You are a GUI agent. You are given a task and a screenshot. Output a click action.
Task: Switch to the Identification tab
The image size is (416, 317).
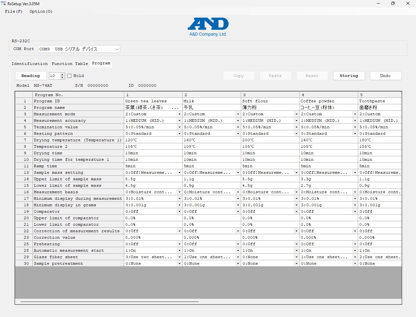pos(30,64)
